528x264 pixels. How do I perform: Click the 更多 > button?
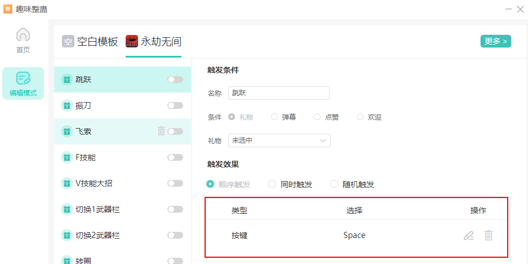click(495, 41)
